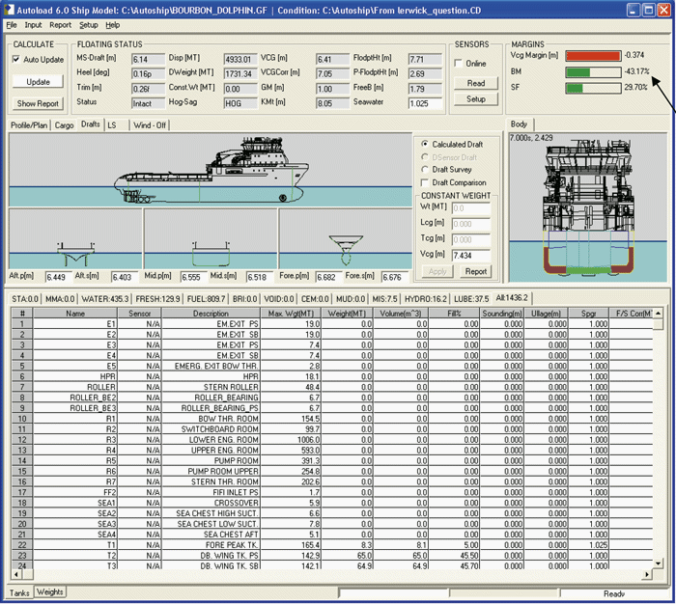Click the red Vcg Margin bar

click(x=591, y=56)
